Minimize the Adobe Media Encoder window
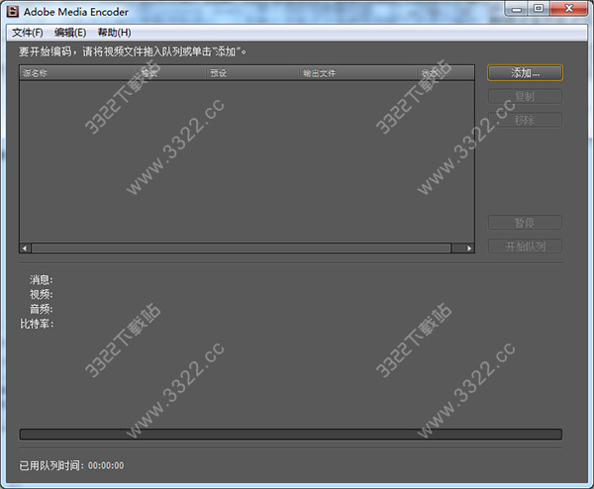Viewport: 594px width, 489px height. (x=517, y=9)
